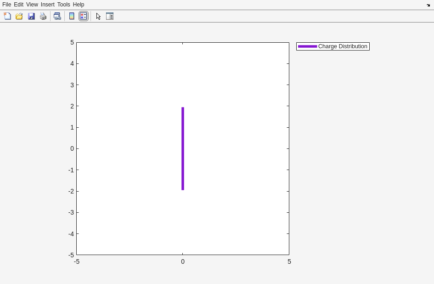Open the File menu
This screenshot has width=434, height=284.
pyautogui.click(x=6, y=5)
